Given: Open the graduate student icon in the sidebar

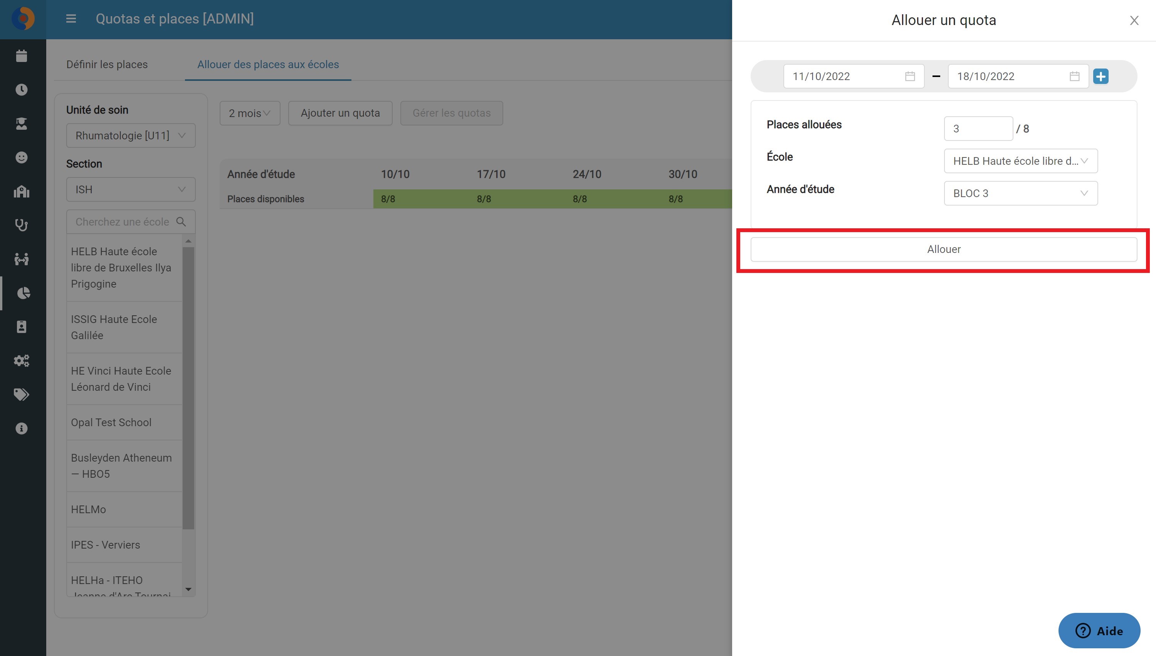Looking at the screenshot, I should pyautogui.click(x=22, y=124).
